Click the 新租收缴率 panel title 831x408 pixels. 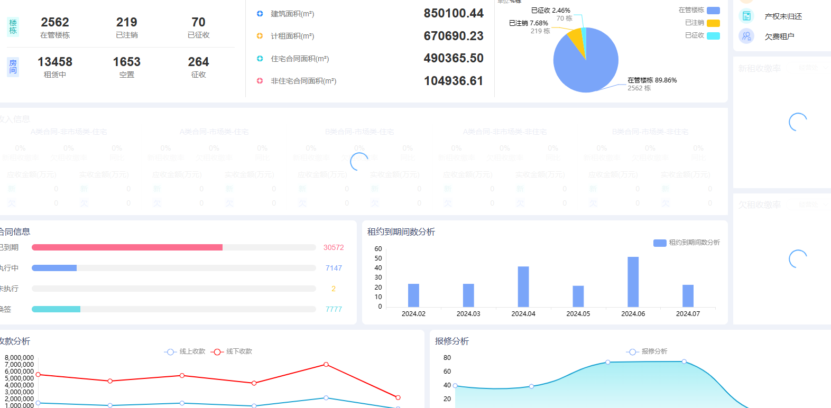(x=760, y=68)
